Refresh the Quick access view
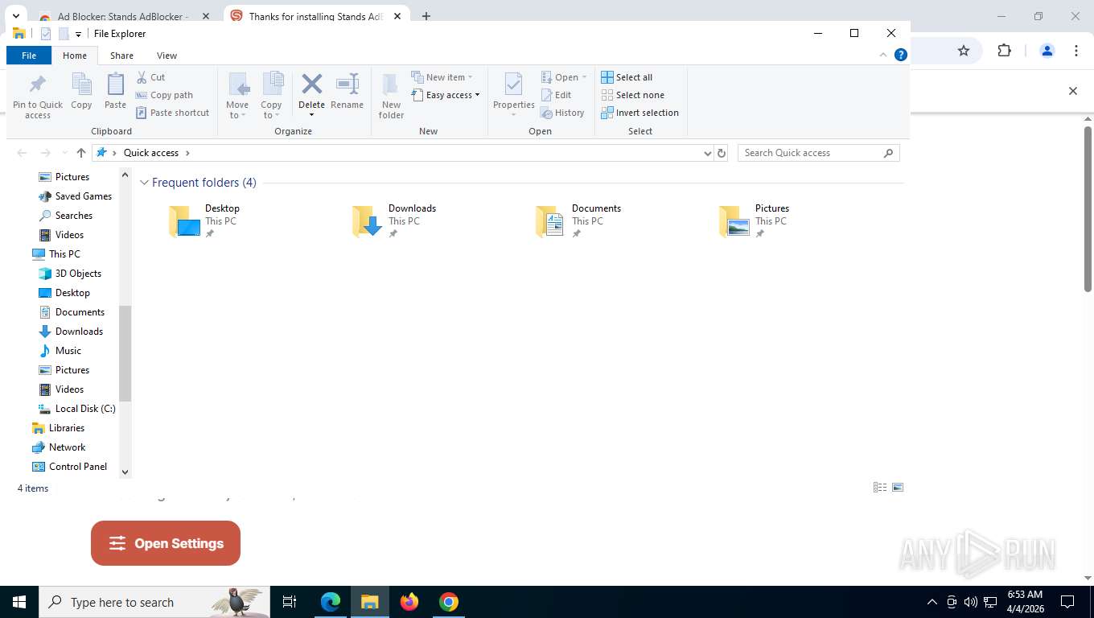The width and height of the screenshot is (1094, 618). (722, 153)
